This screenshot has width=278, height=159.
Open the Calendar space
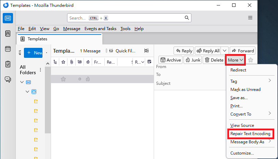8,49
